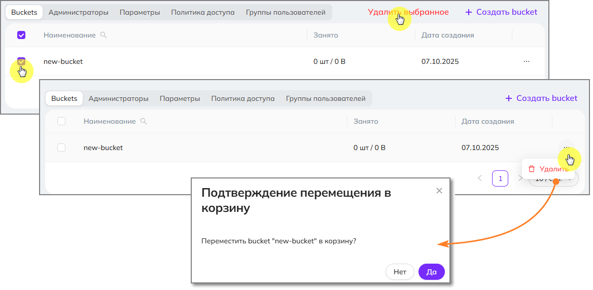Open Группы пользователей tab in second window
The height and width of the screenshot is (290, 593).
[326, 99]
